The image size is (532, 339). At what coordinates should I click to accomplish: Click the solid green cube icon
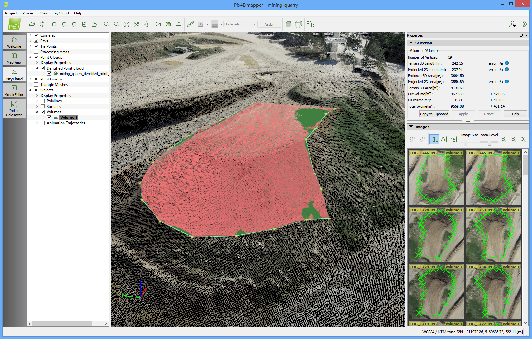pos(289,24)
